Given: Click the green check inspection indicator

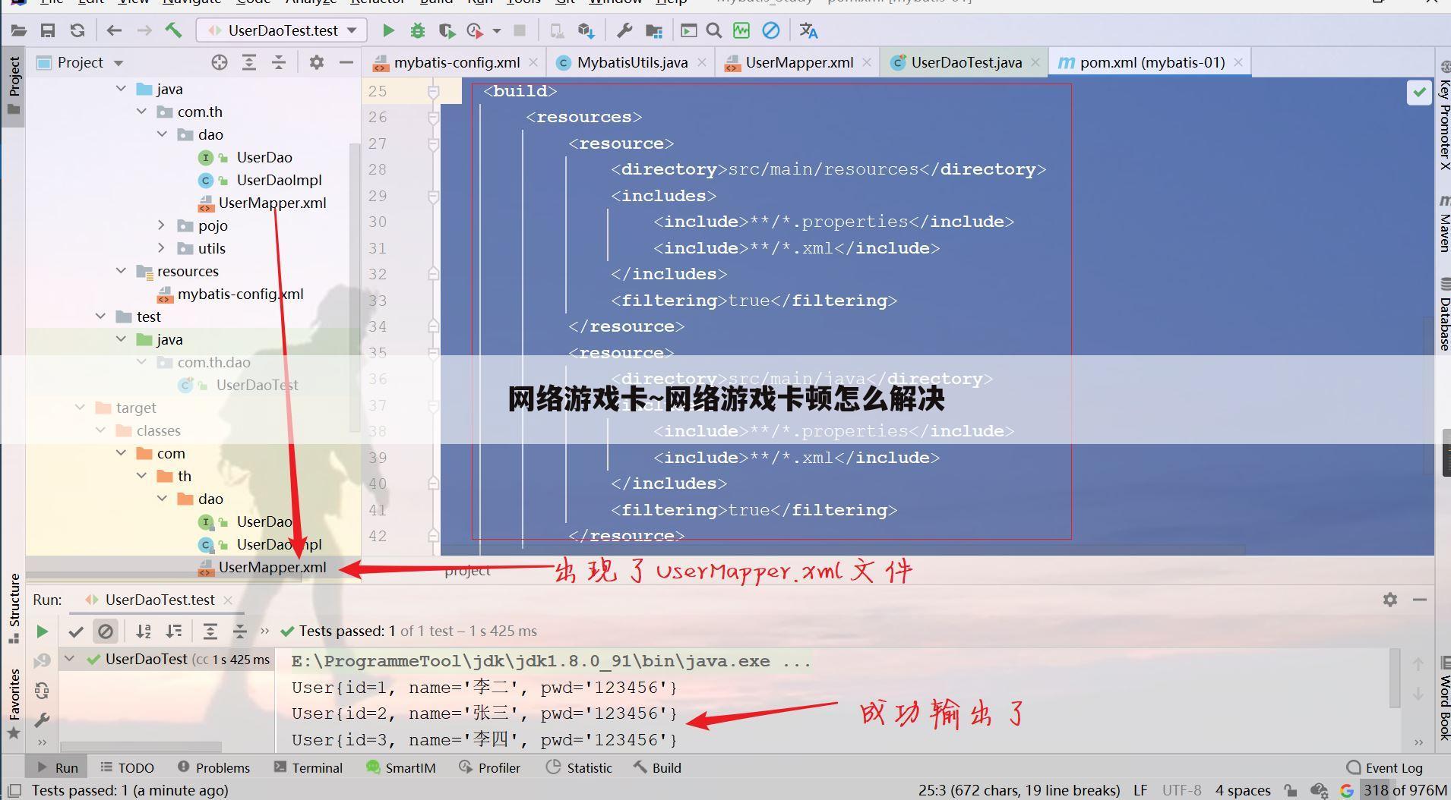Looking at the screenshot, I should coord(1419,93).
